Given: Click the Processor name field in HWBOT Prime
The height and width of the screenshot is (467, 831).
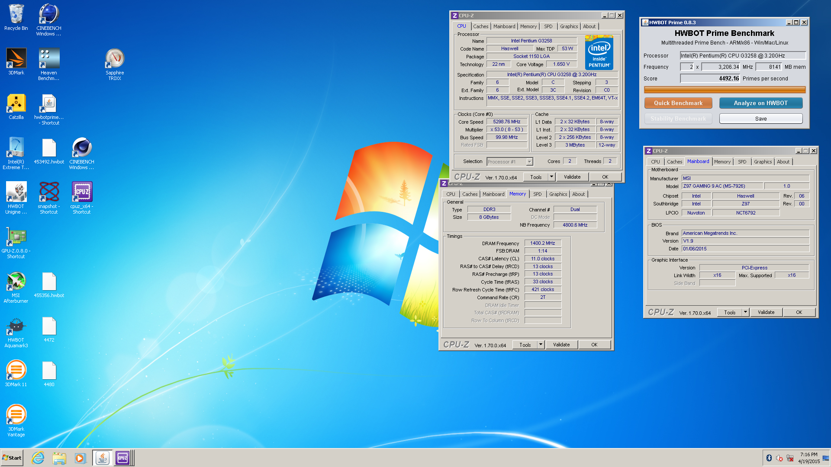Looking at the screenshot, I should click(743, 55).
